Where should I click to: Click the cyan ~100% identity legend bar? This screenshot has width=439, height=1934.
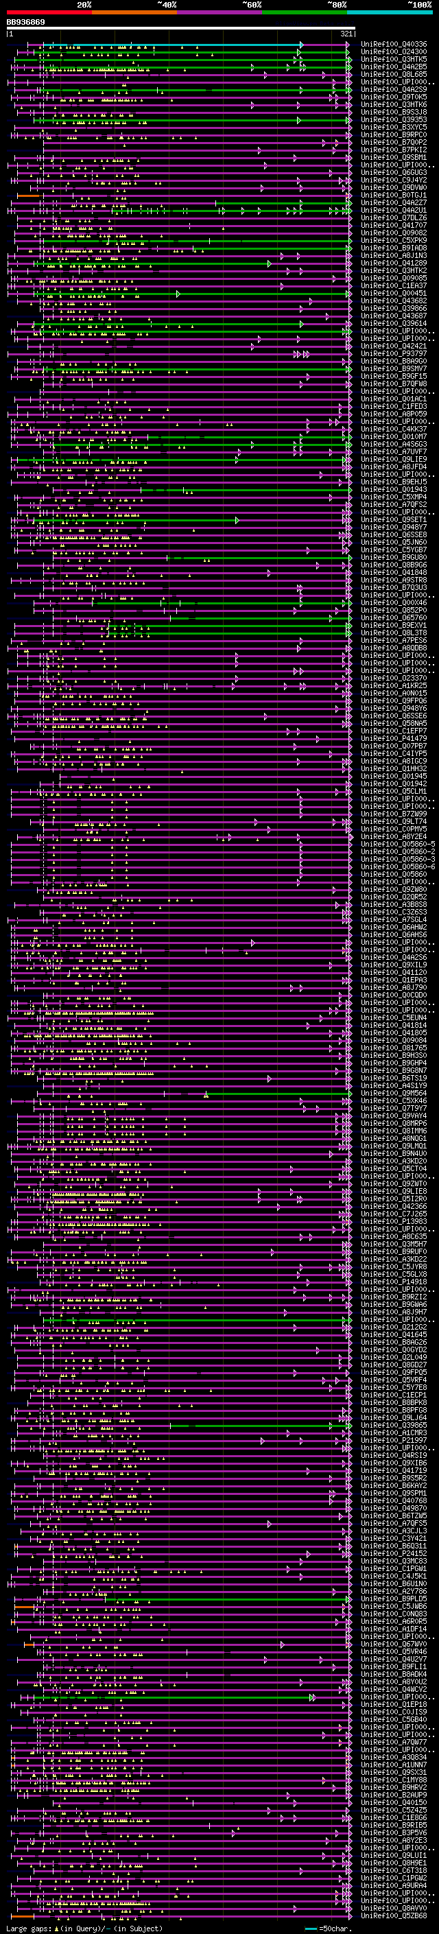(x=390, y=12)
